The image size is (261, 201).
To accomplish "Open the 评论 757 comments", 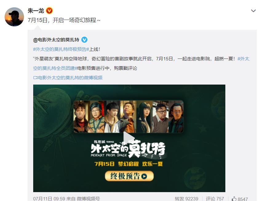I will [x=215, y=199].
